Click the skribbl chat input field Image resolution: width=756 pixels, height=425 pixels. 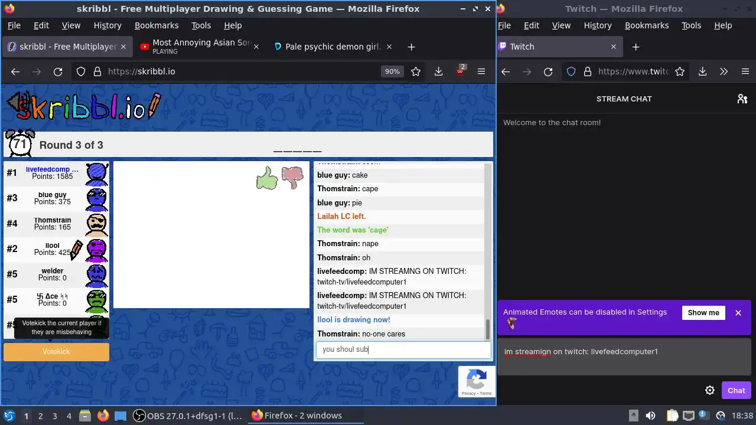(403, 349)
